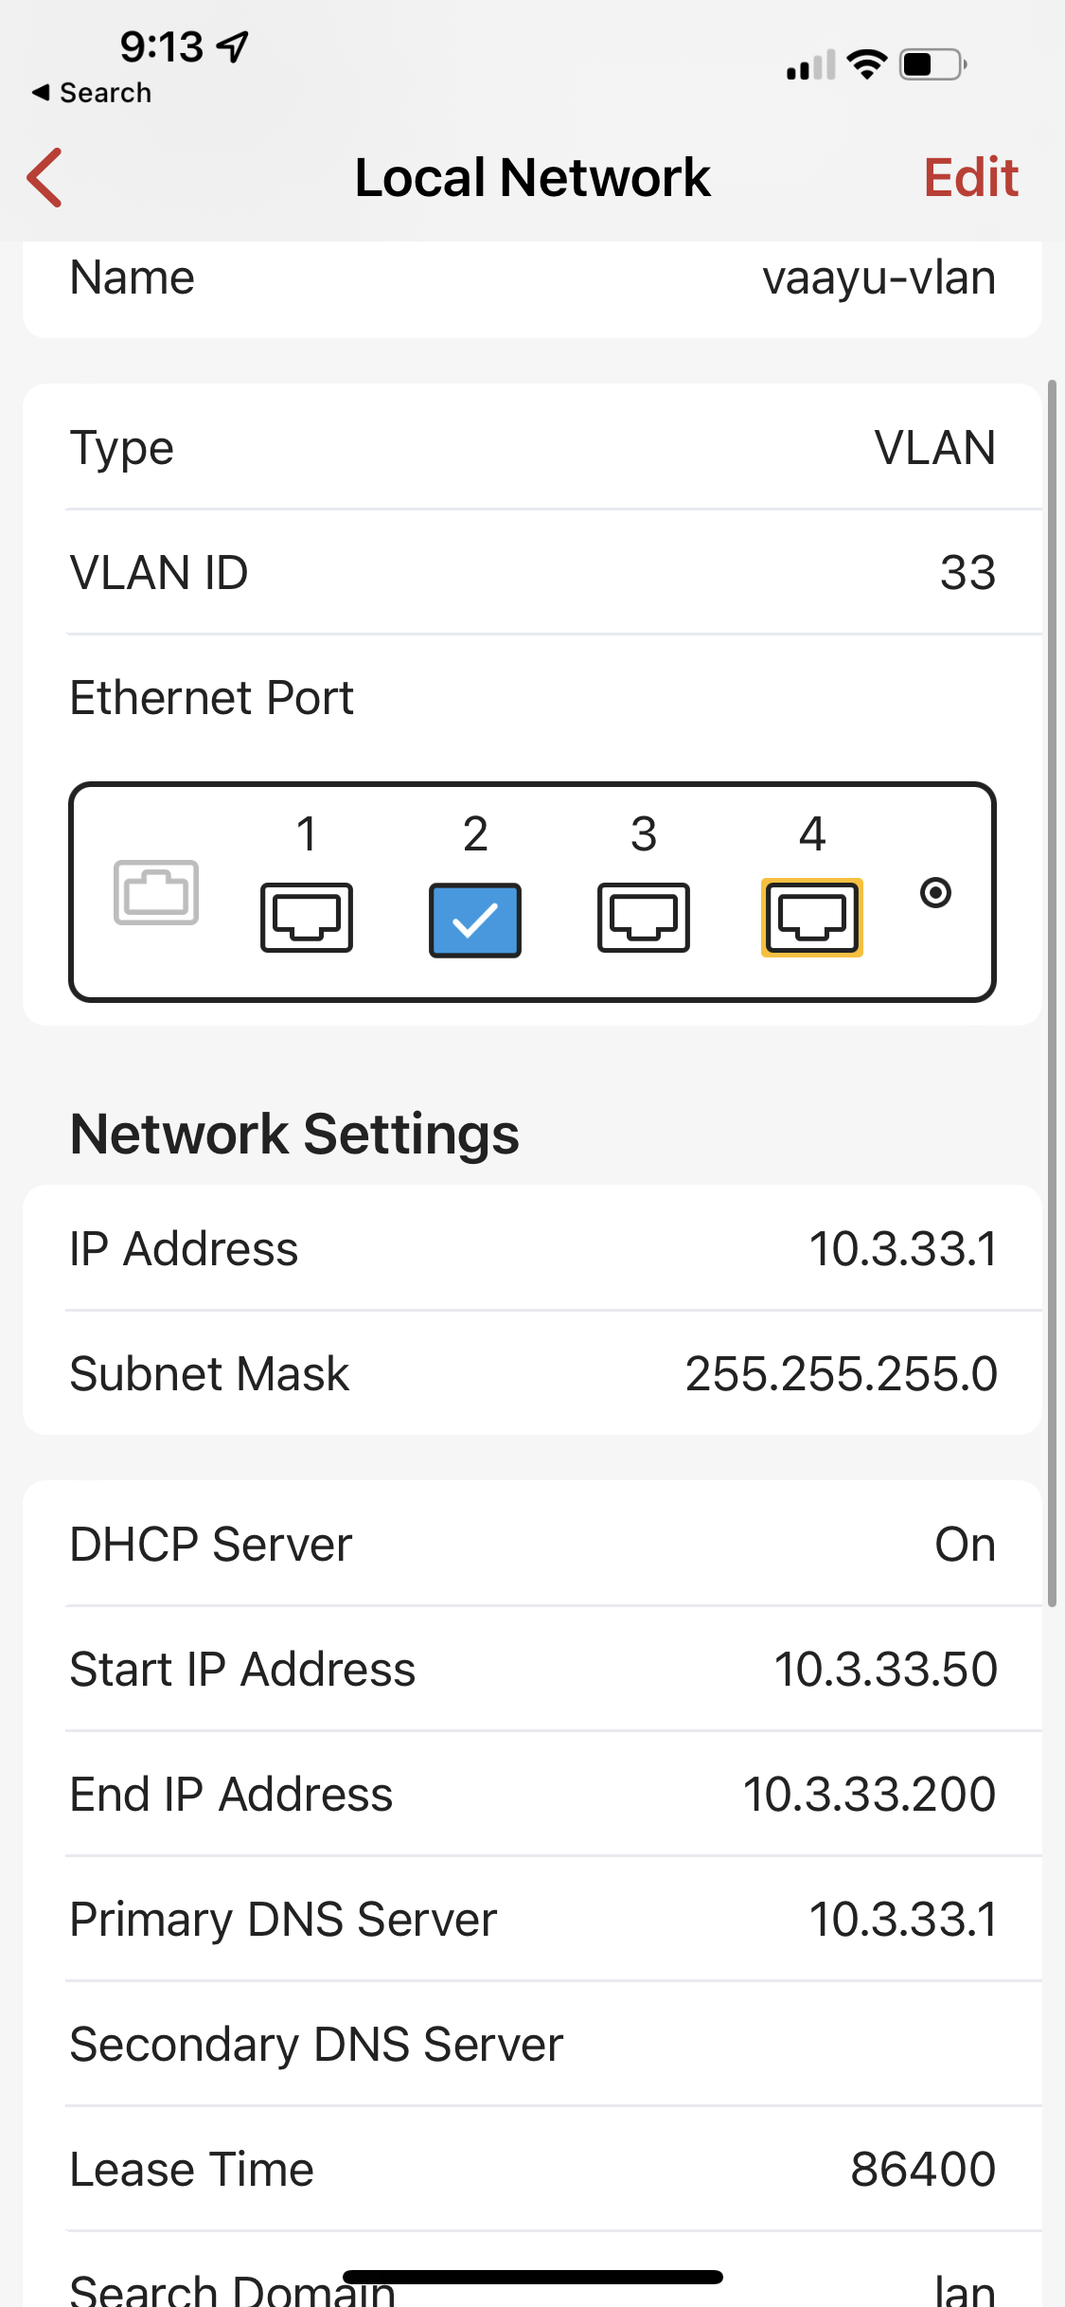Screen dimensions: 1065x2307
Task: Select Ethernet port 1 icon
Action: click(307, 917)
